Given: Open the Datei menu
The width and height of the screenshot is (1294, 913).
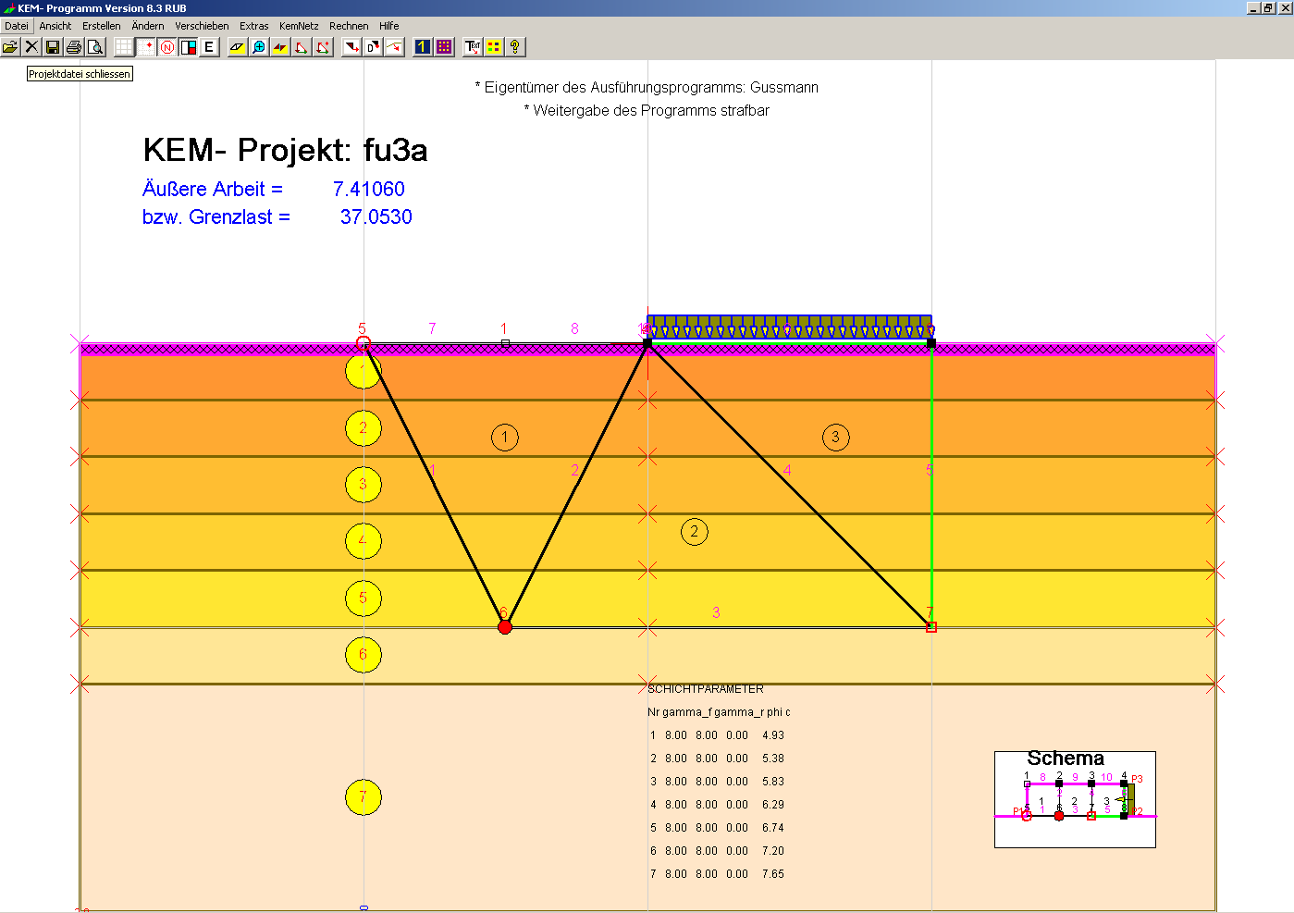Looking at the screenshot, I should [x=17, y=26].
